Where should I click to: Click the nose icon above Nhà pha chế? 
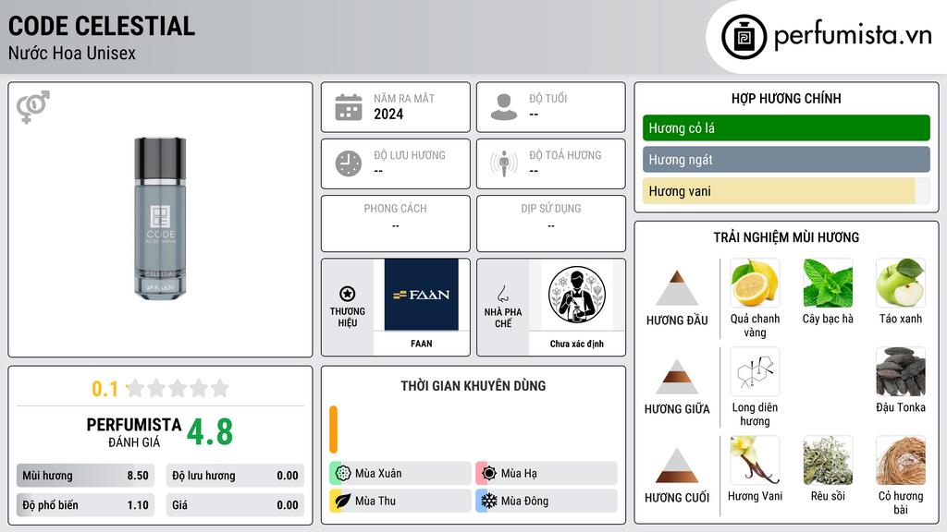(x=502, y=294)
